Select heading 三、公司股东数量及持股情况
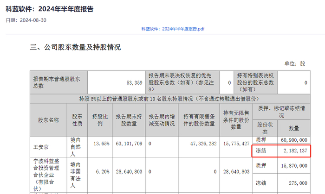This screenshot has height=194, width=325. (75, 47)
